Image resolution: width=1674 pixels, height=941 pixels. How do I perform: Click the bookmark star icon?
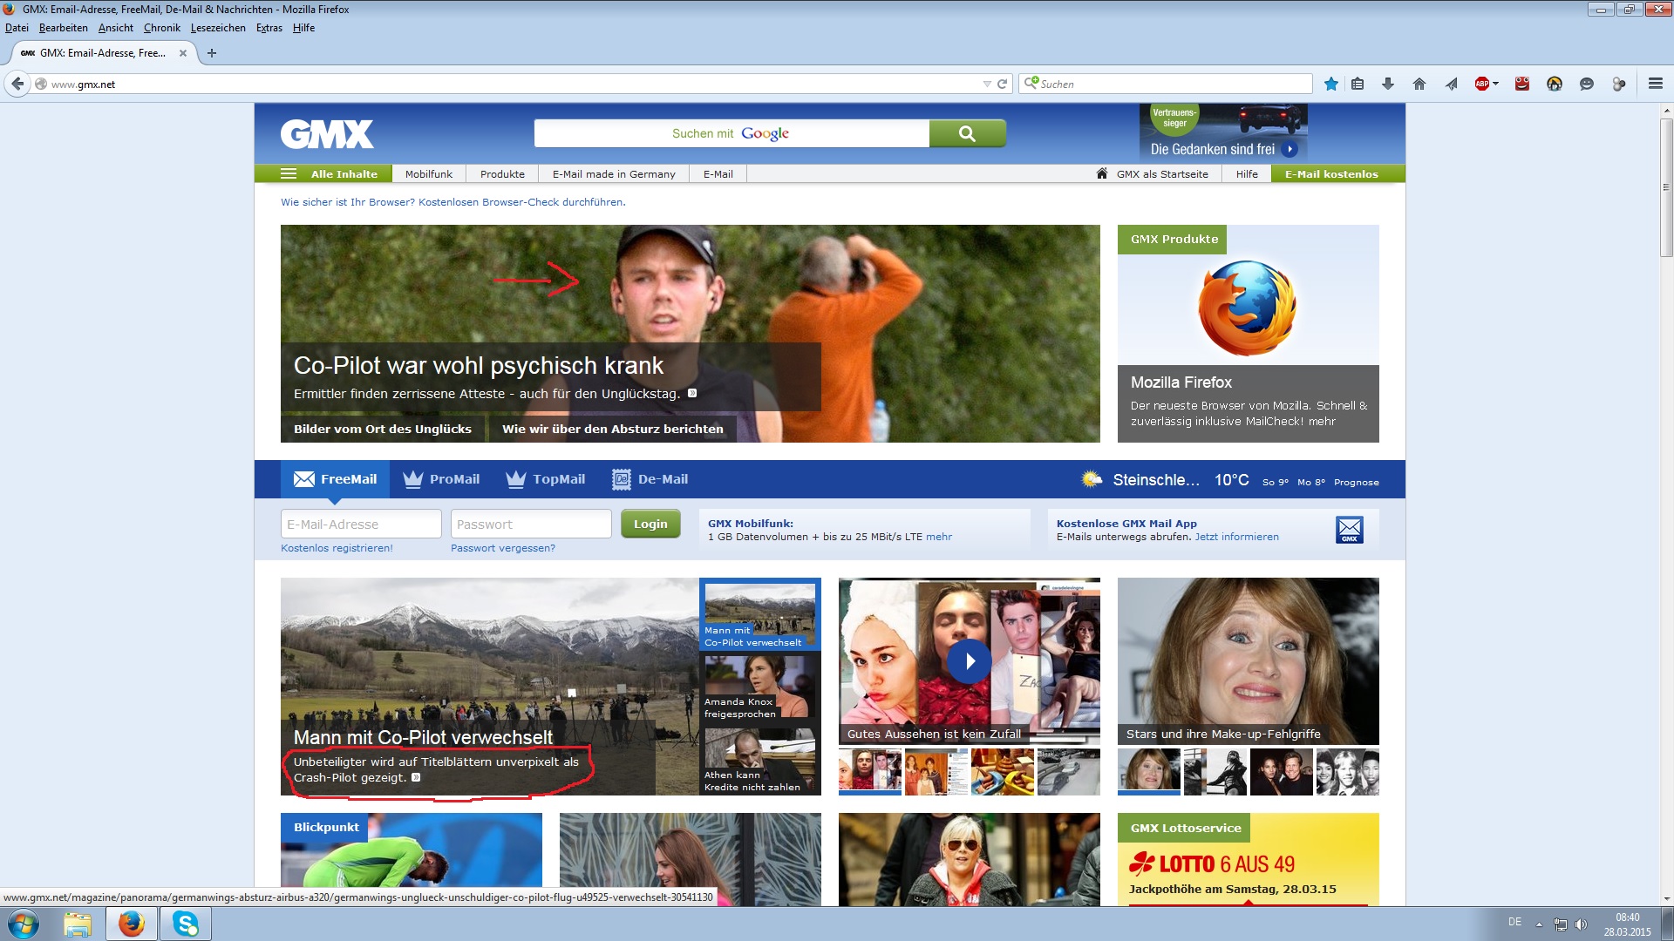1330,84
